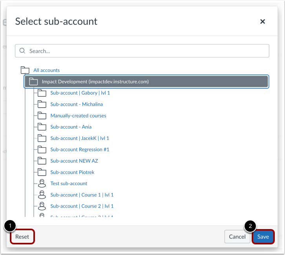Select Sub-account | Course 2 | lvl 1
285x255 pixels.
(82, 206)
